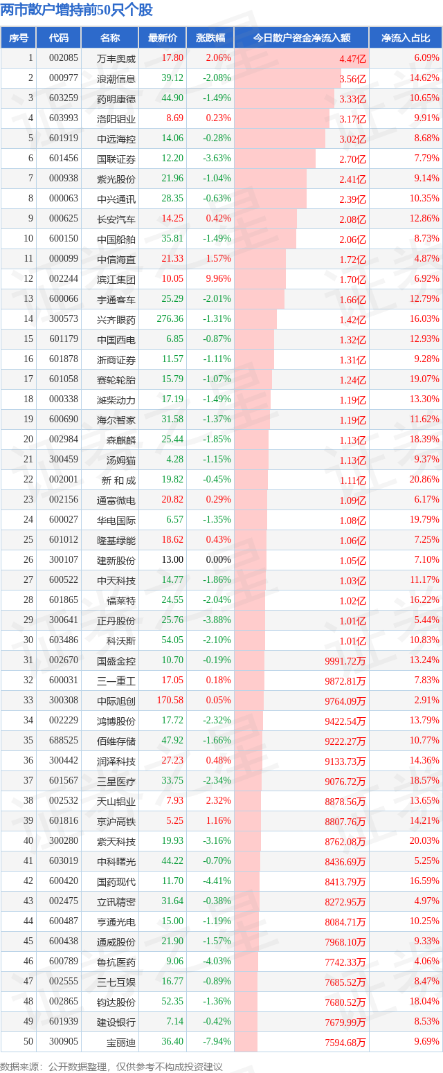Viewport: 443px width, 1073px height.
Task: Click the 净流入占比 column header
Action: click(x=406, y=38)
